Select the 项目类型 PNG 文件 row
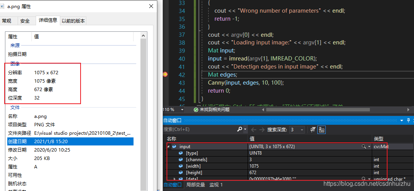This screenshot has width=414, height=191. [70, 125]
